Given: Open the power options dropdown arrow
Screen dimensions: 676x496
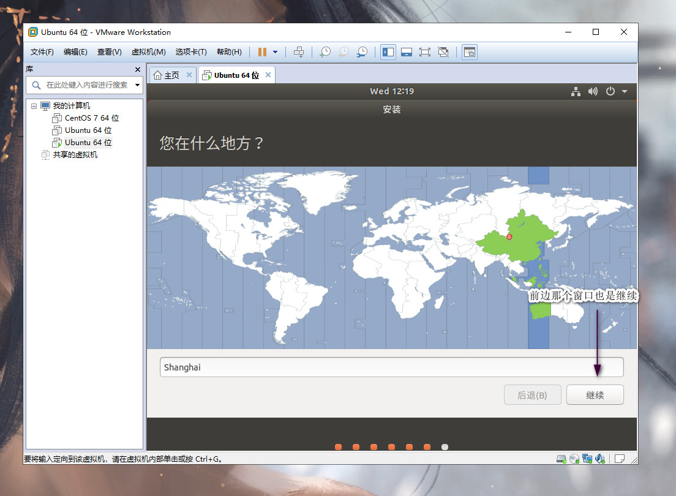Looking at the screenshot, I should click(x=275, y=52).
